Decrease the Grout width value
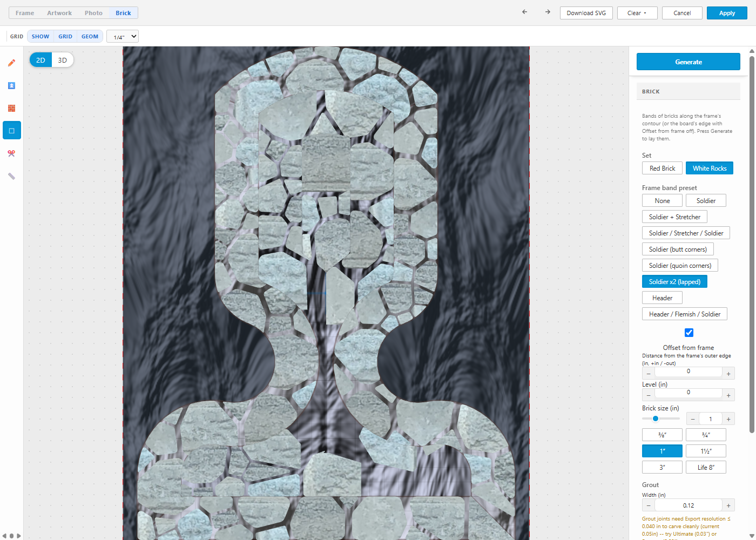756x540 pixels. 649,505
